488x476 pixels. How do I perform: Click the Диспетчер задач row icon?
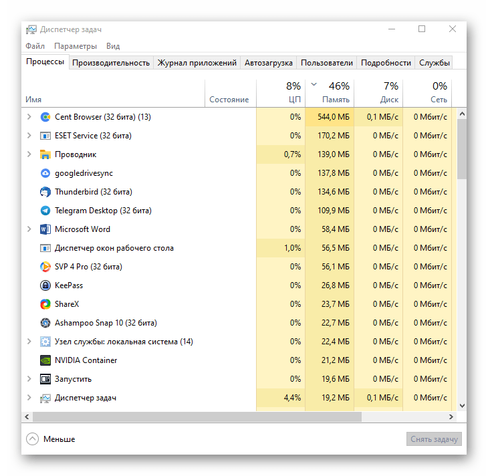tap(45, 398)
